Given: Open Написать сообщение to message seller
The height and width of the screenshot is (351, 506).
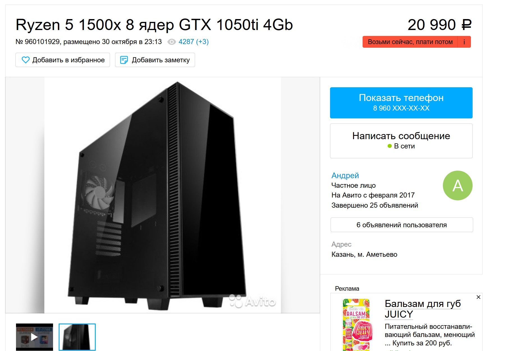Looking at the screenshot, I should (x=401, y=141).
